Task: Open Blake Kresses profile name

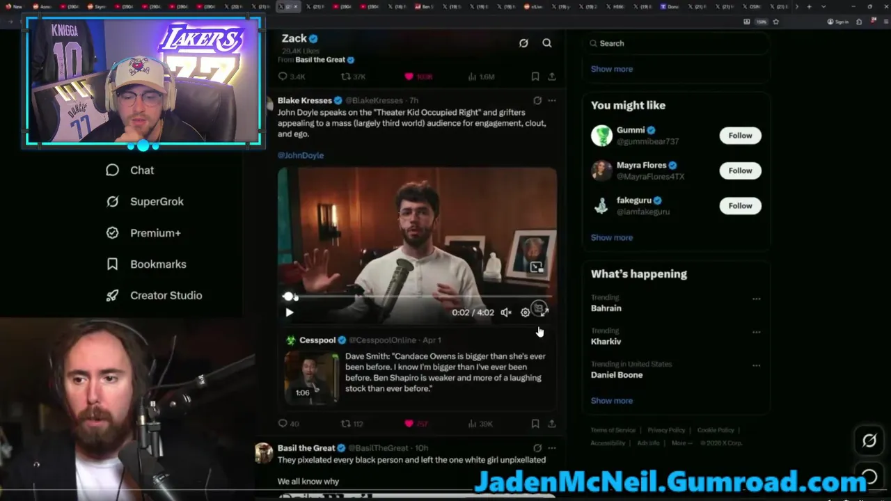Action: tap(305, 100)
